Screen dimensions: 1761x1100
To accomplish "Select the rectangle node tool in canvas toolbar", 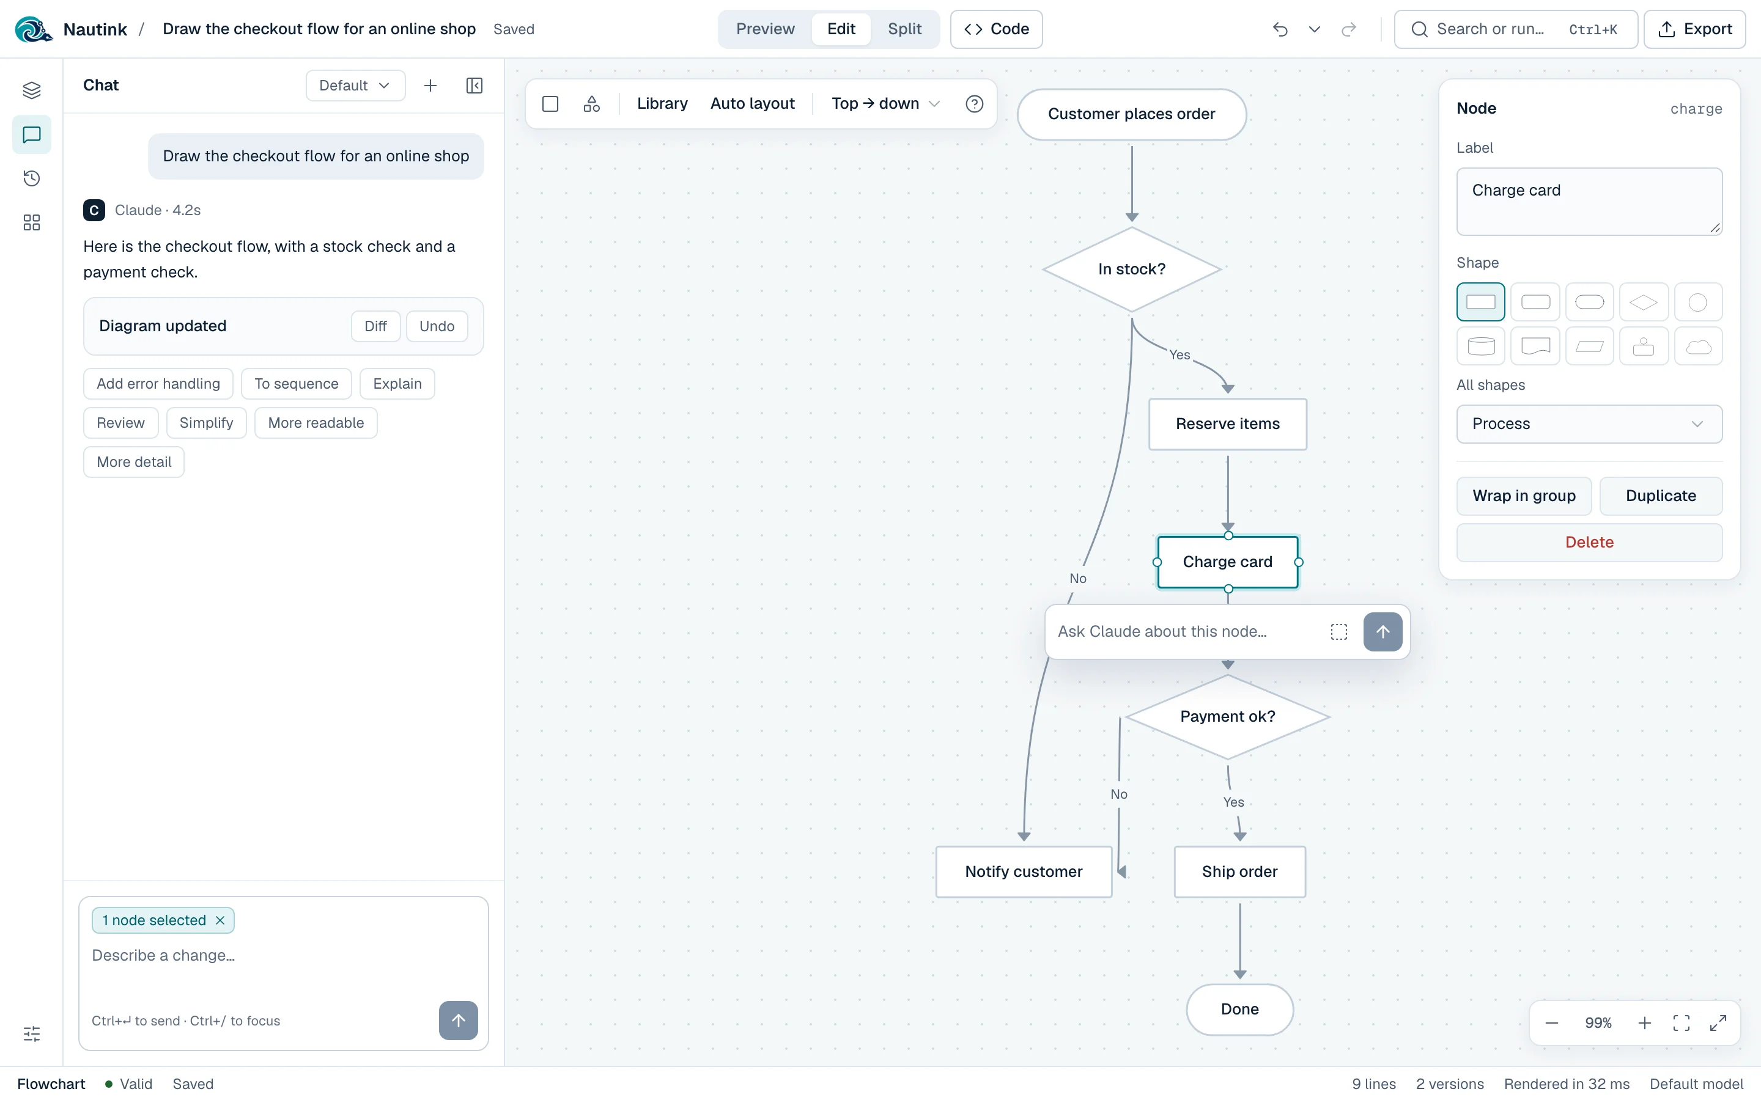I will tap(550, 103).
